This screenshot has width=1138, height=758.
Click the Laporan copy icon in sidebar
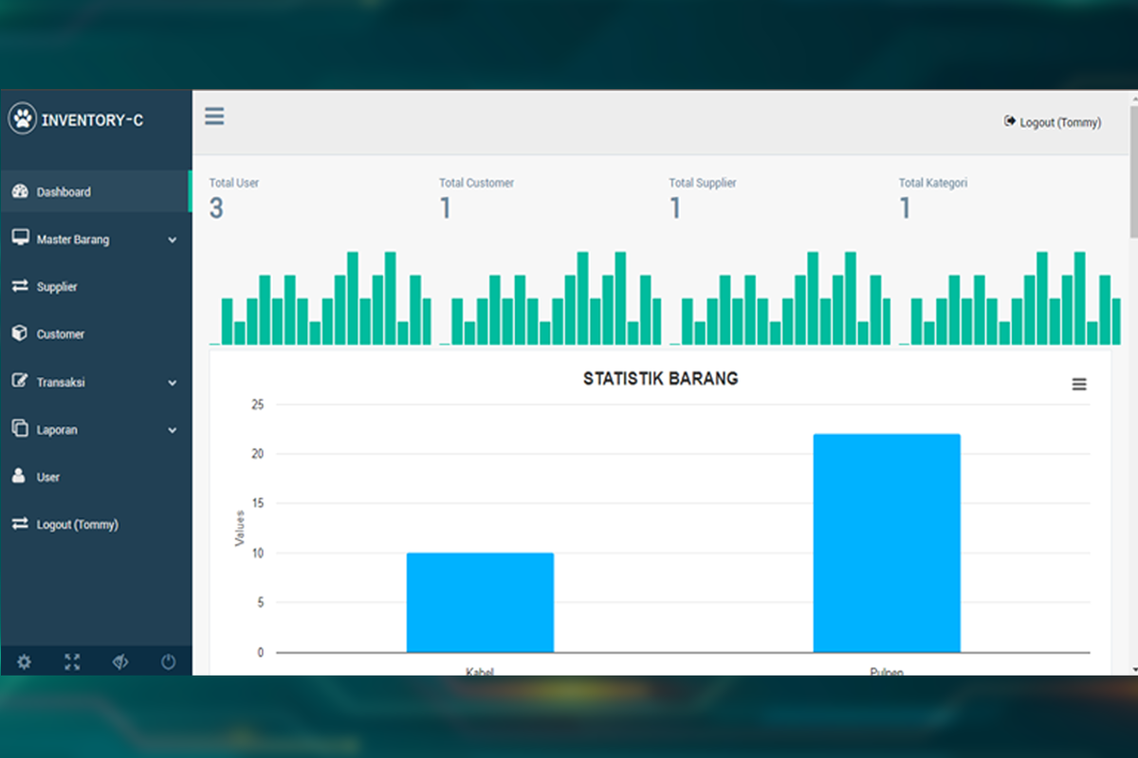[20, 429]
